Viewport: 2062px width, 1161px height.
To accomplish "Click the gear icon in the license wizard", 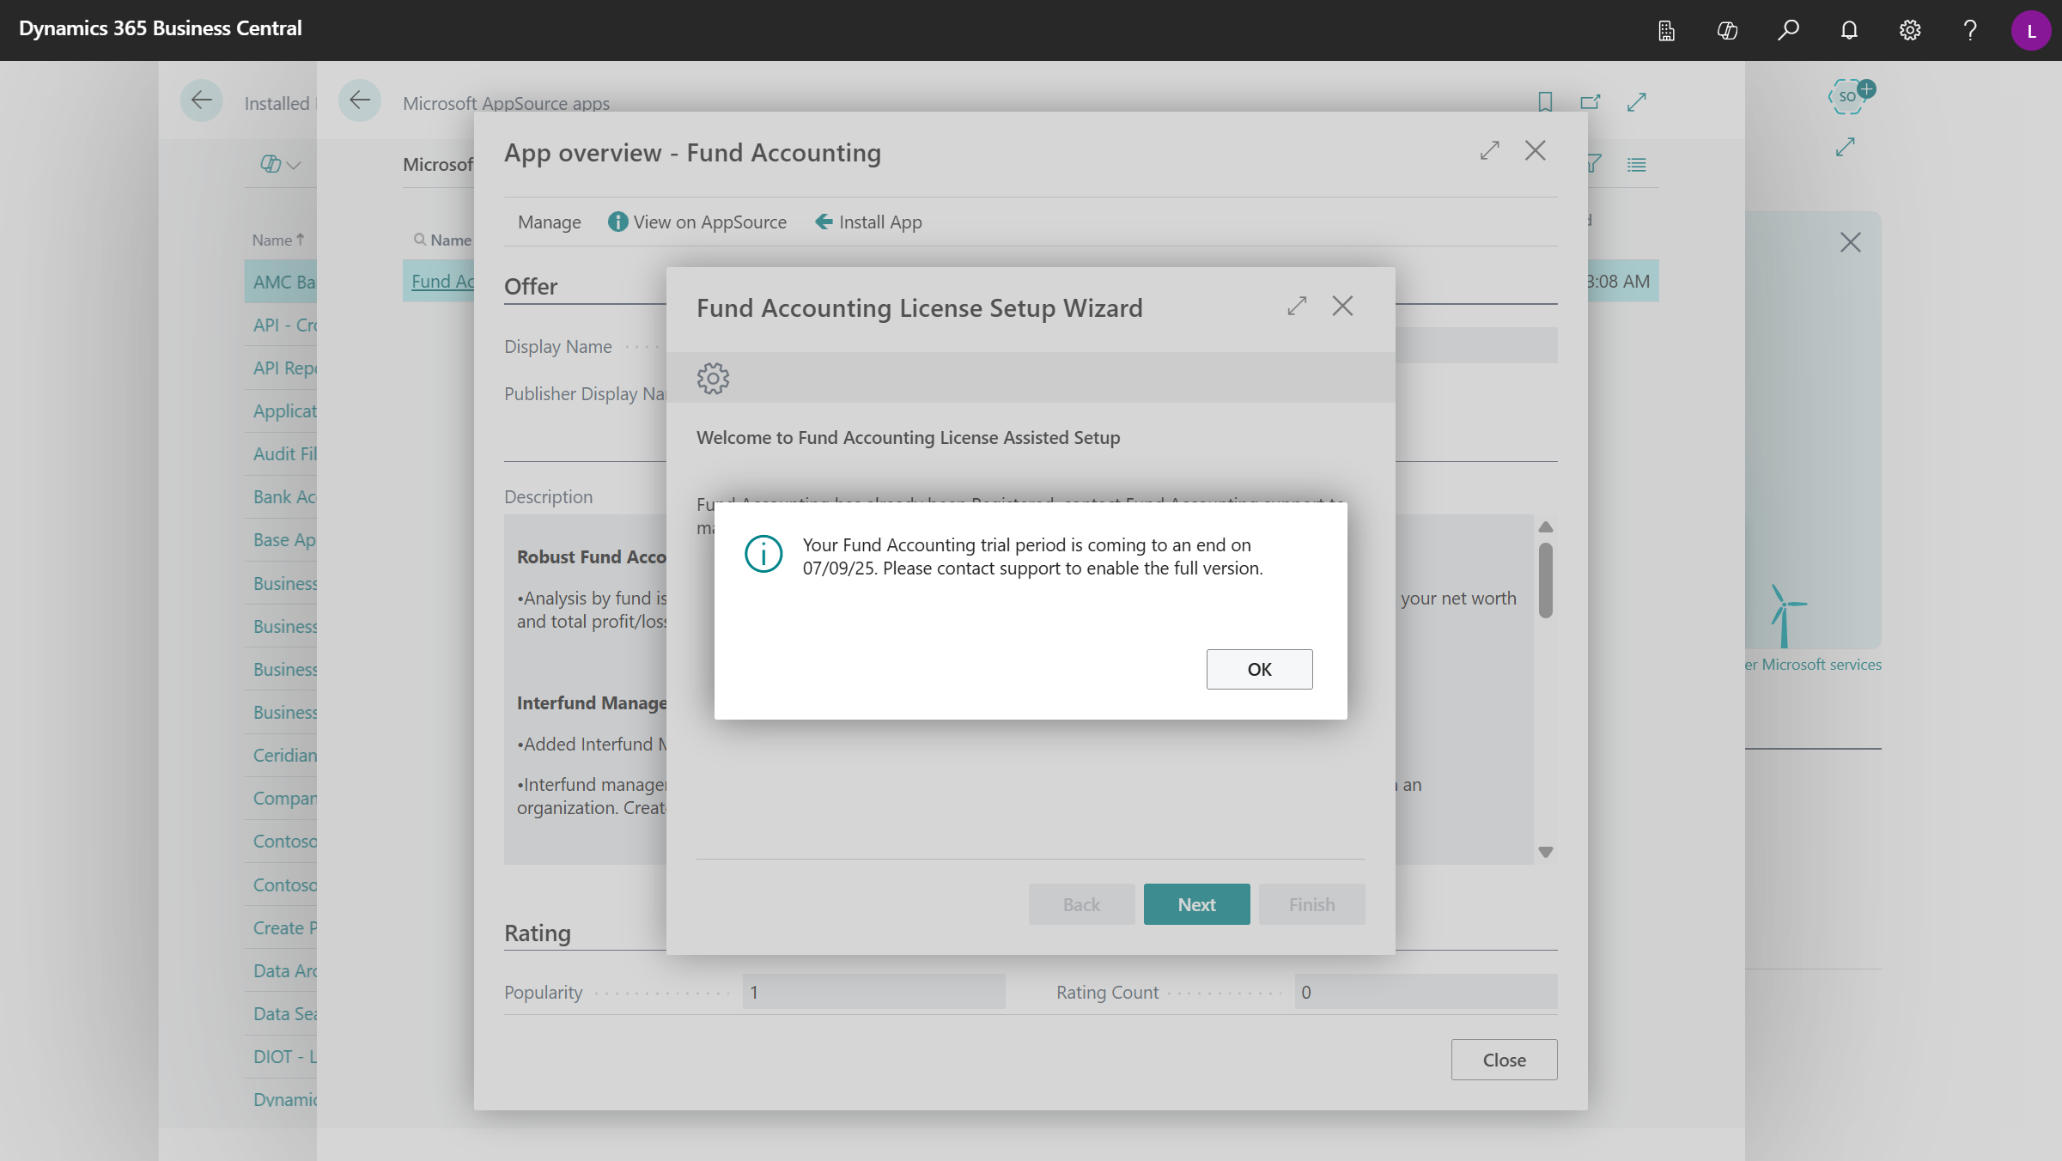I will 712,378.
